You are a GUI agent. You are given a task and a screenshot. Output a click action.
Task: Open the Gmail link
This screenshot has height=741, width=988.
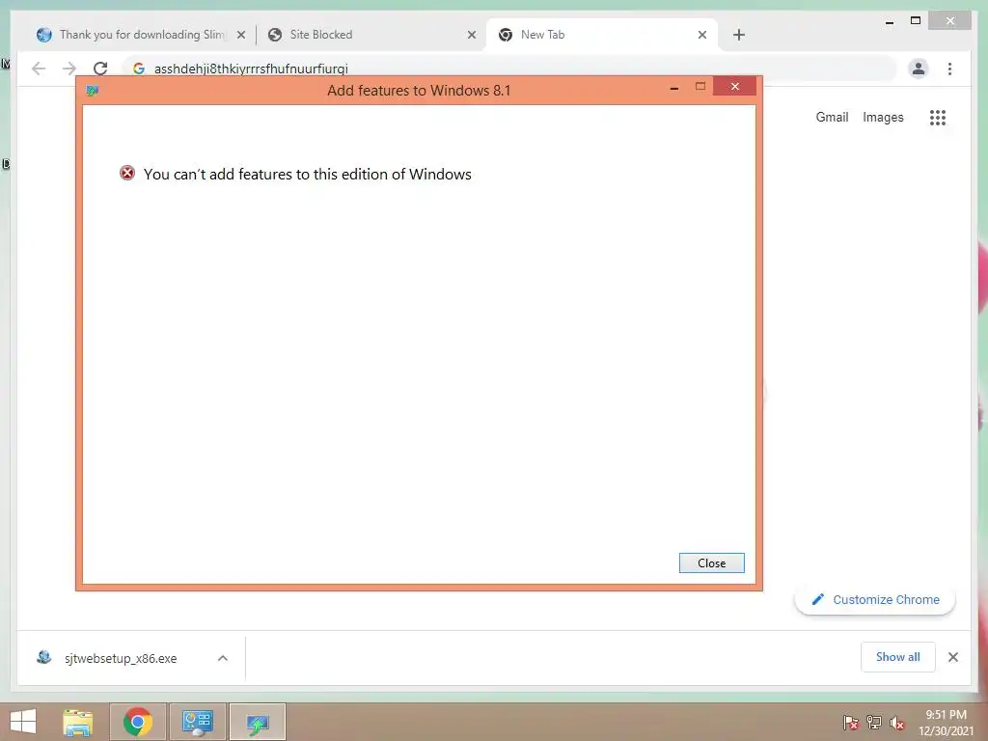click(832, 117)
